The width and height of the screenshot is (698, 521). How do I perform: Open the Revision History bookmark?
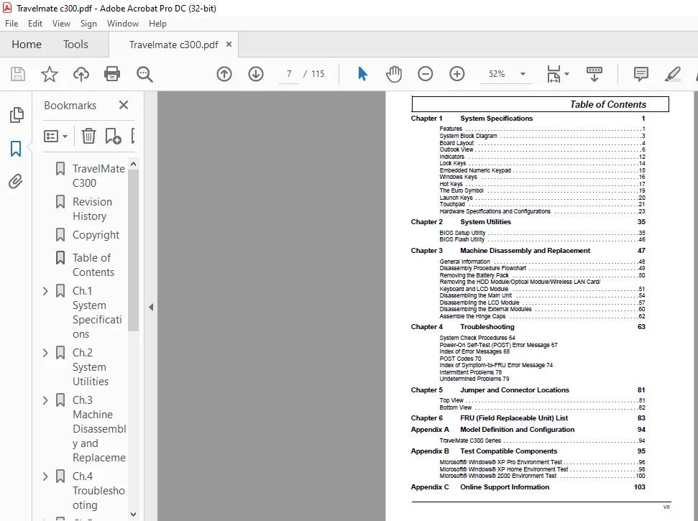(x=92, y=208)
